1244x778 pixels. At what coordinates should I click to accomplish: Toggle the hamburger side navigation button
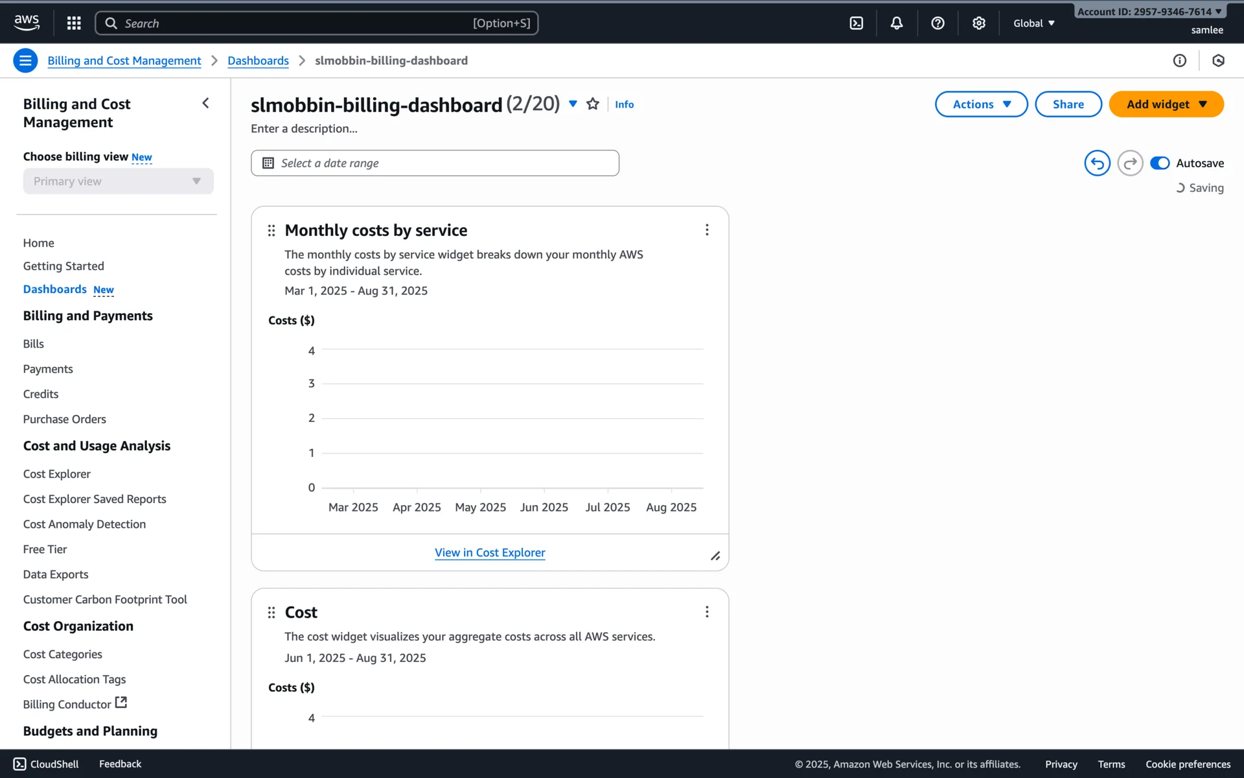pyautogui.click(x=25, y=61)
